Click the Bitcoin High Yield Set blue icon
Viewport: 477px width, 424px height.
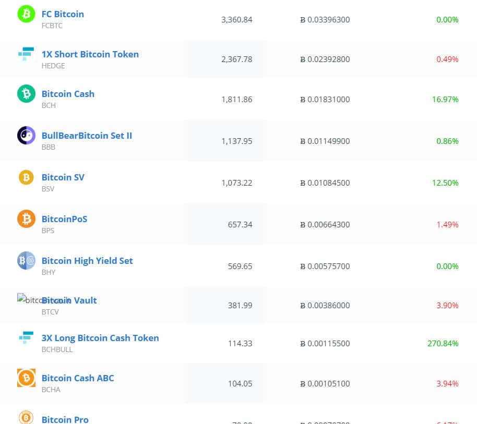click(26, 260)
